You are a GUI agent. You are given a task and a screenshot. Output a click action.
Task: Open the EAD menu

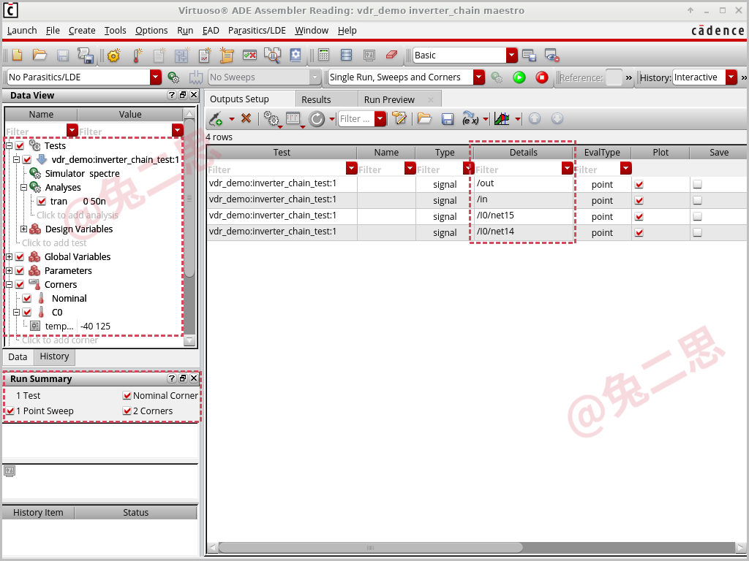coord(211,31)
